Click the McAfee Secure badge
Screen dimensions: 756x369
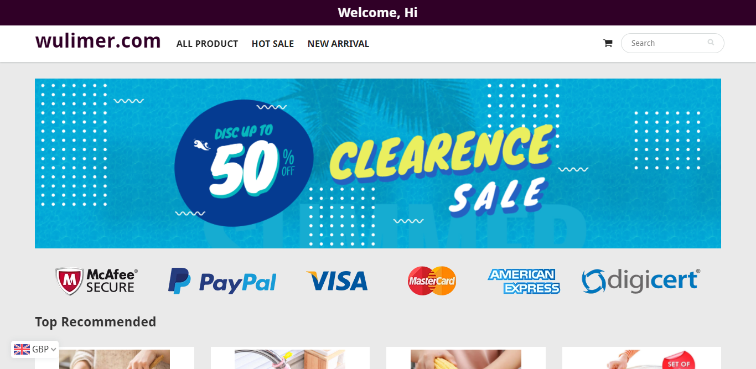point(96,281)
